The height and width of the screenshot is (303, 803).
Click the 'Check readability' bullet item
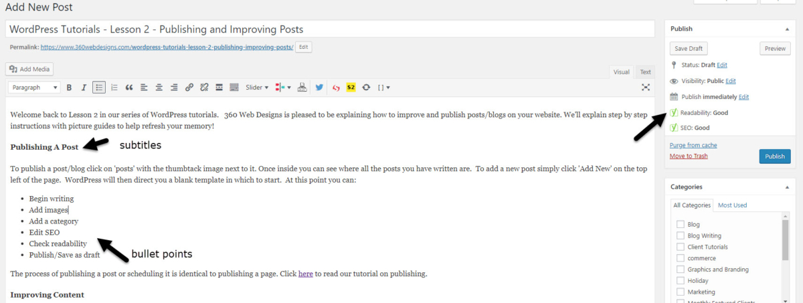pyautogui.click(x=58, y=243)
